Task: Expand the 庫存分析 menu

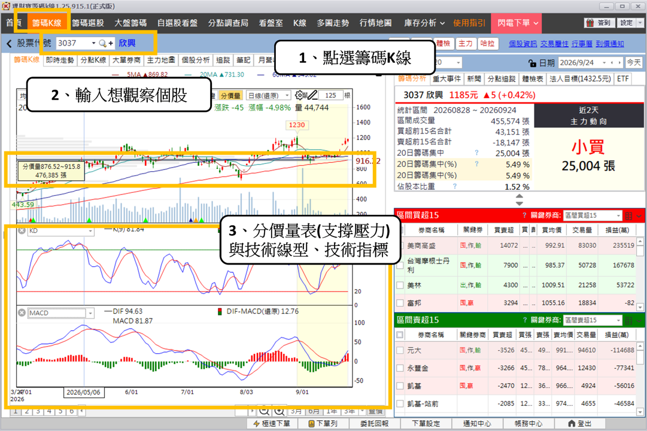Action: (x=424, y=23)
